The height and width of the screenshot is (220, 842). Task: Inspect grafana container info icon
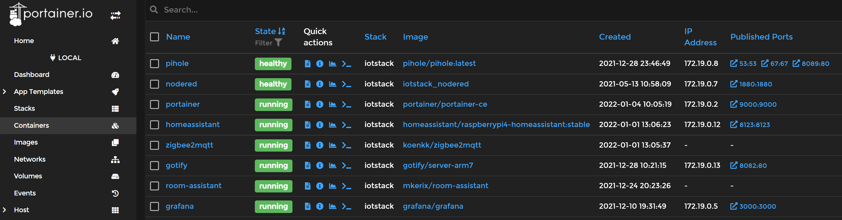click(320, 206)
